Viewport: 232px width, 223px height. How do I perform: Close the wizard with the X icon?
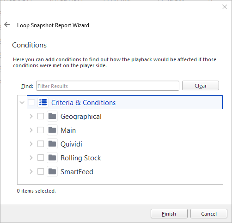click(225, 7)
